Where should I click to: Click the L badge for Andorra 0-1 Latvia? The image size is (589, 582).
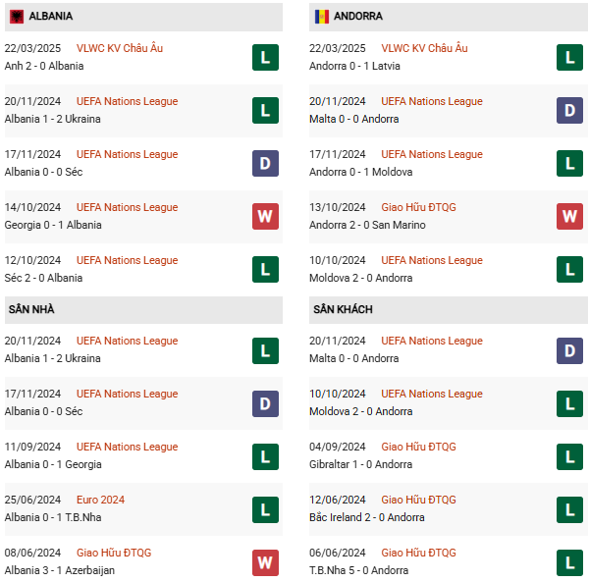(569, 58)
